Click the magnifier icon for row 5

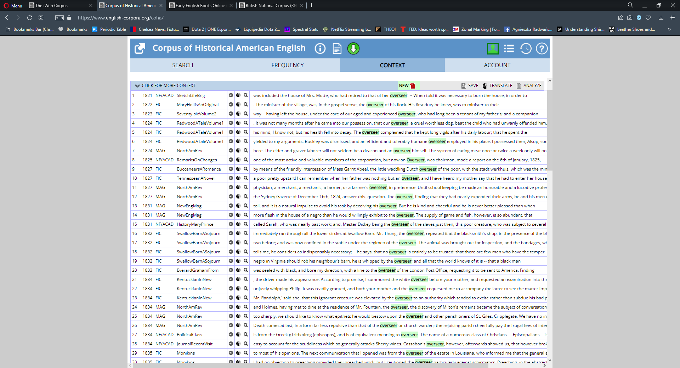tap(246, 132)
